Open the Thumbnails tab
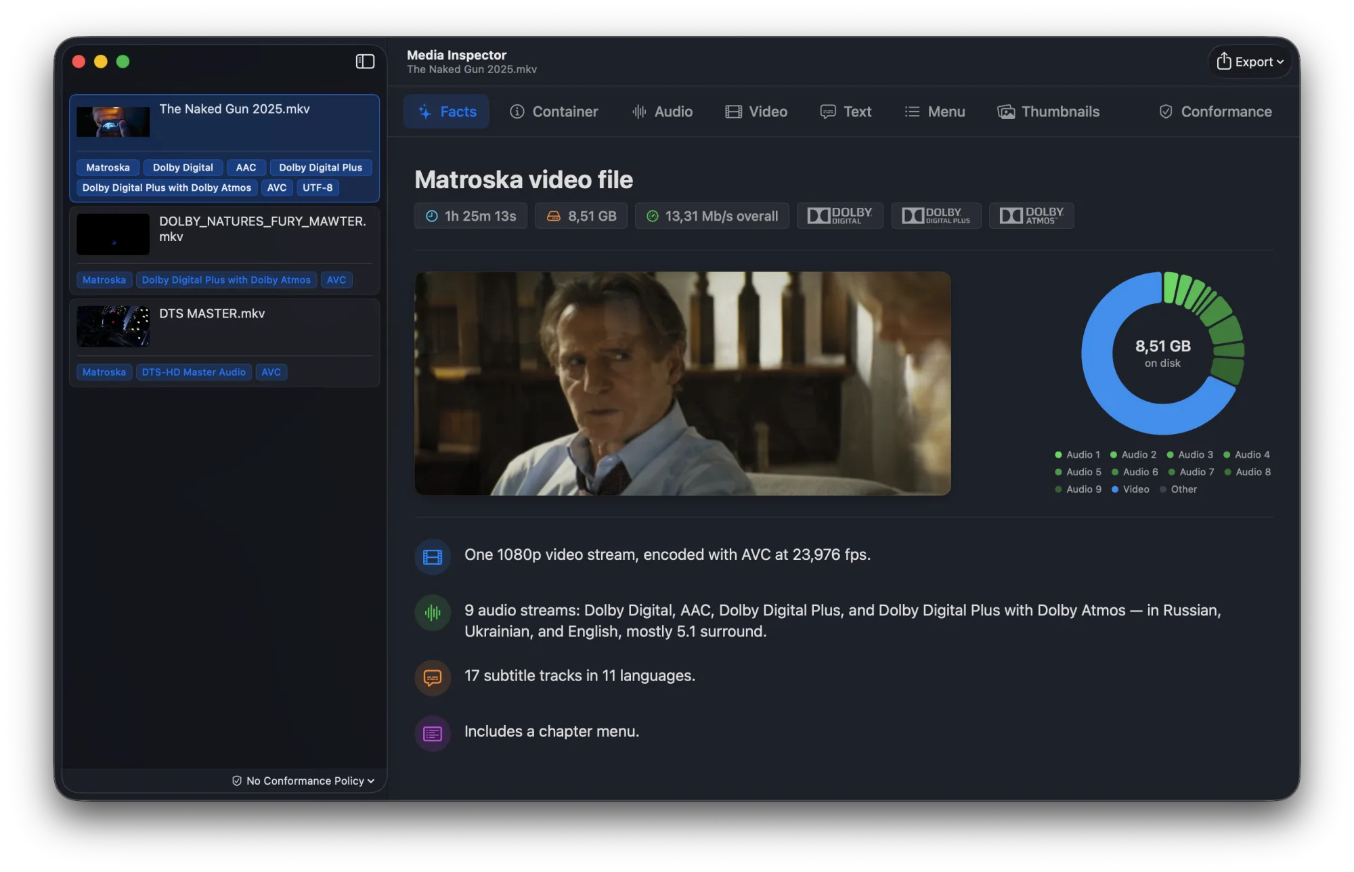The width and height of the screenshot is (1354, 872). pos(1048,112)
